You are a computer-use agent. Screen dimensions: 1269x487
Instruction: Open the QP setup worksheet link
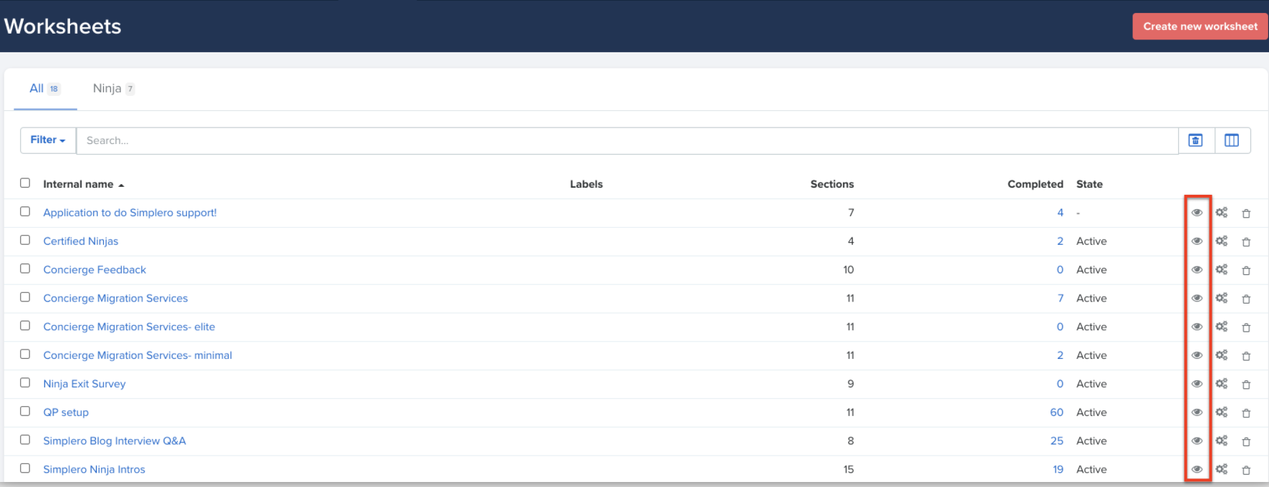click(66, 413)
